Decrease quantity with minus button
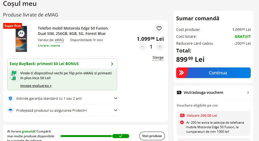259x141 pixels. click(142, 47)
